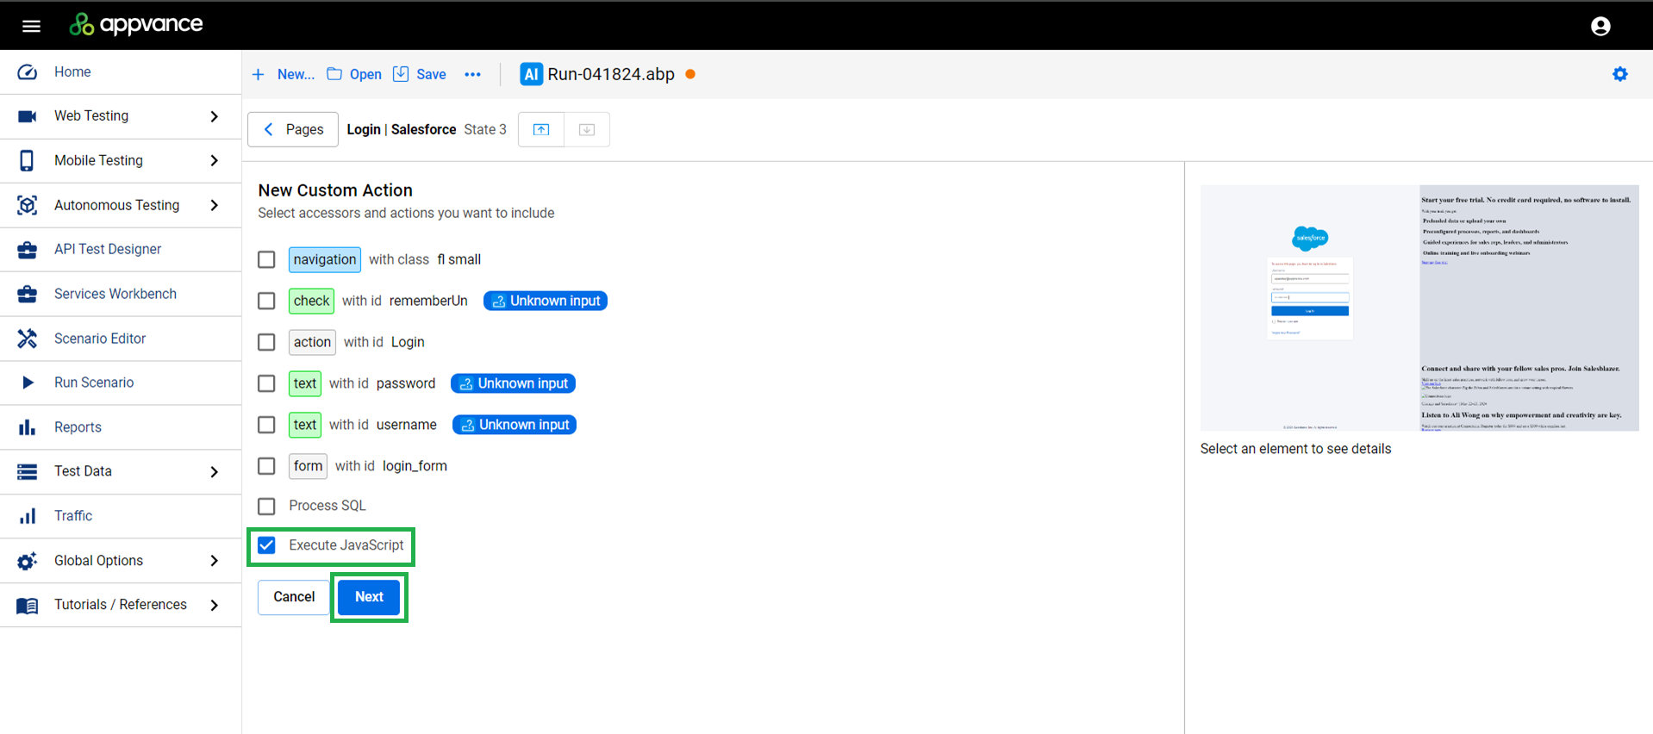The height and width of the screenshot is (734, 1653).
Task: Uncheck the Execute JavaScript checkbox
Action: [x=266, y=545]
